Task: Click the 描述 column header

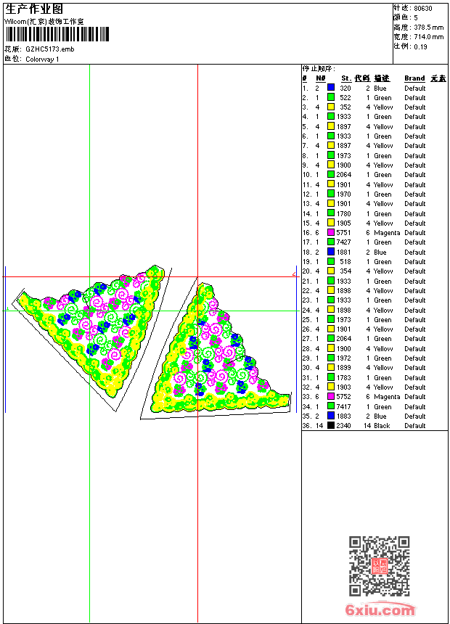Action: [x=382, y=78]
